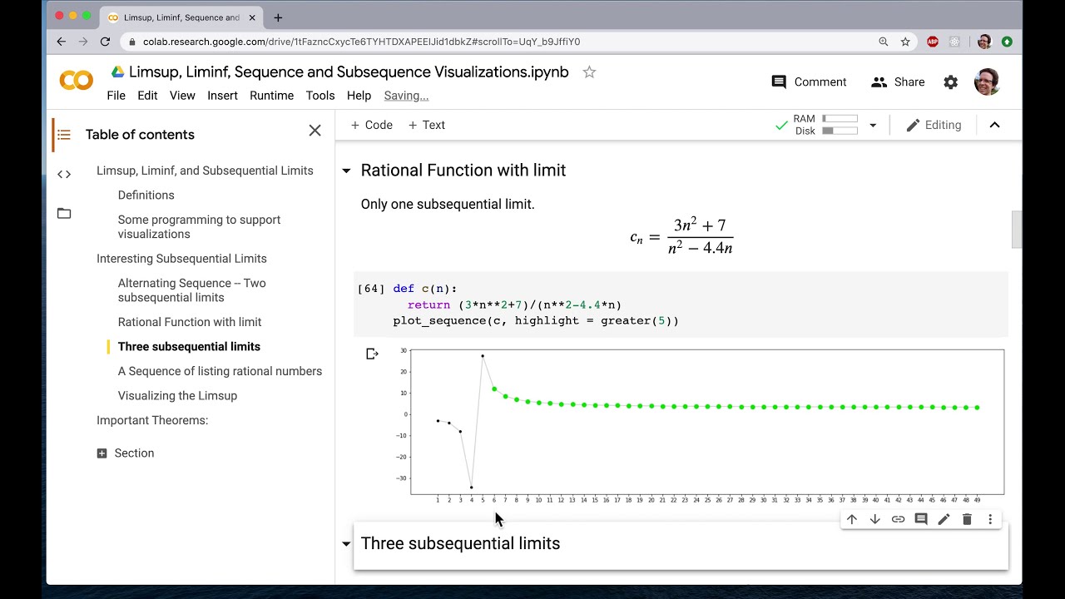Open the Table of contents sidebar icon
The image size is (1065, 599).
(x=64, y=135)
